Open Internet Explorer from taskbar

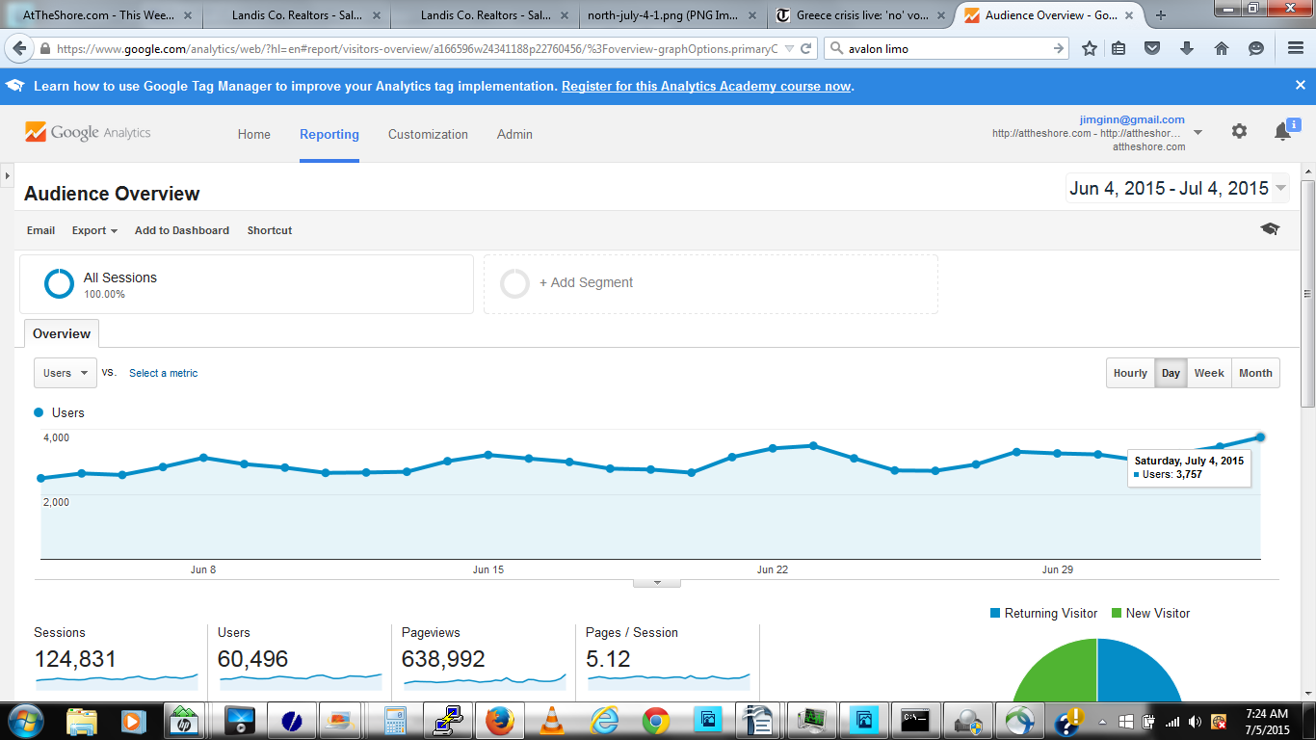coord(604,720)
